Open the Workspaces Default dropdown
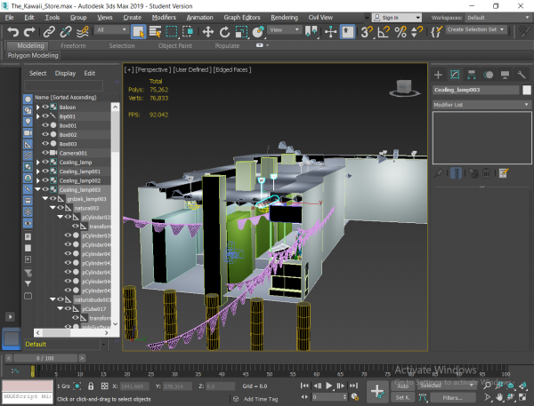The height and width of the screenshot is (406, 534). click(497, 17)
